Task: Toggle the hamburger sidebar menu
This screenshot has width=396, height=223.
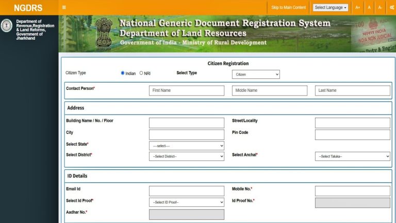Action: pos(64,7)
